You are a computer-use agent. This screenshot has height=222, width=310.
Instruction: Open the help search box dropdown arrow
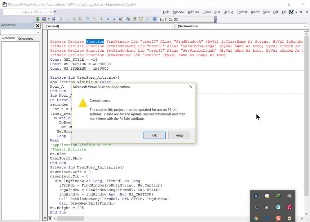(x=55, y=12)
